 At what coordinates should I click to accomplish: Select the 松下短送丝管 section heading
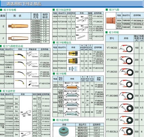63,10
